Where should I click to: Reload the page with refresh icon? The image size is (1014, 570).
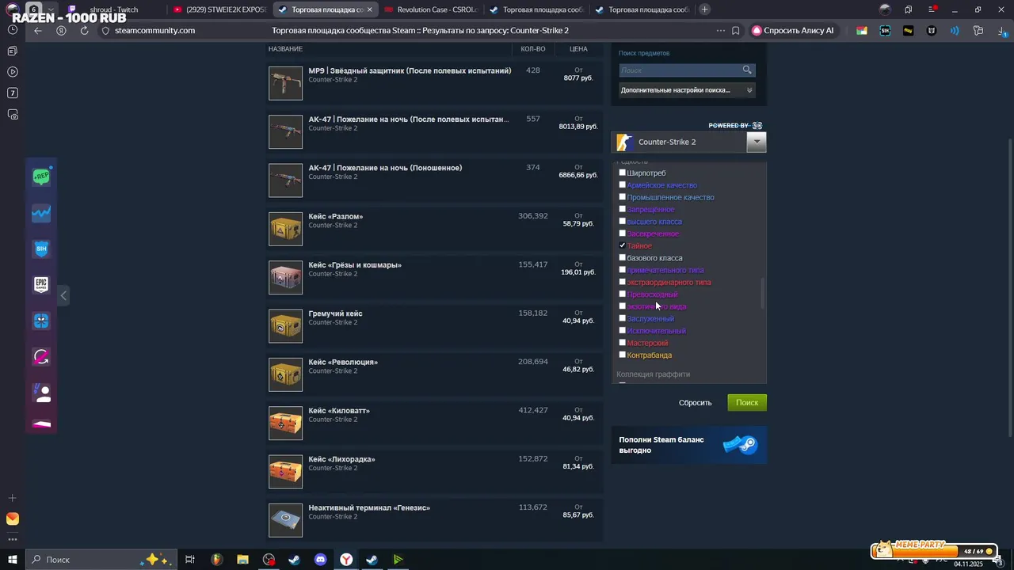[x=84, y=31]
